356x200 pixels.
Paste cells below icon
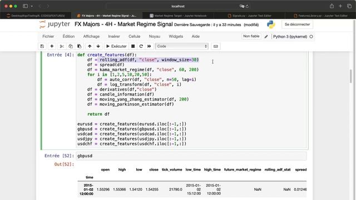pos(79,46)
